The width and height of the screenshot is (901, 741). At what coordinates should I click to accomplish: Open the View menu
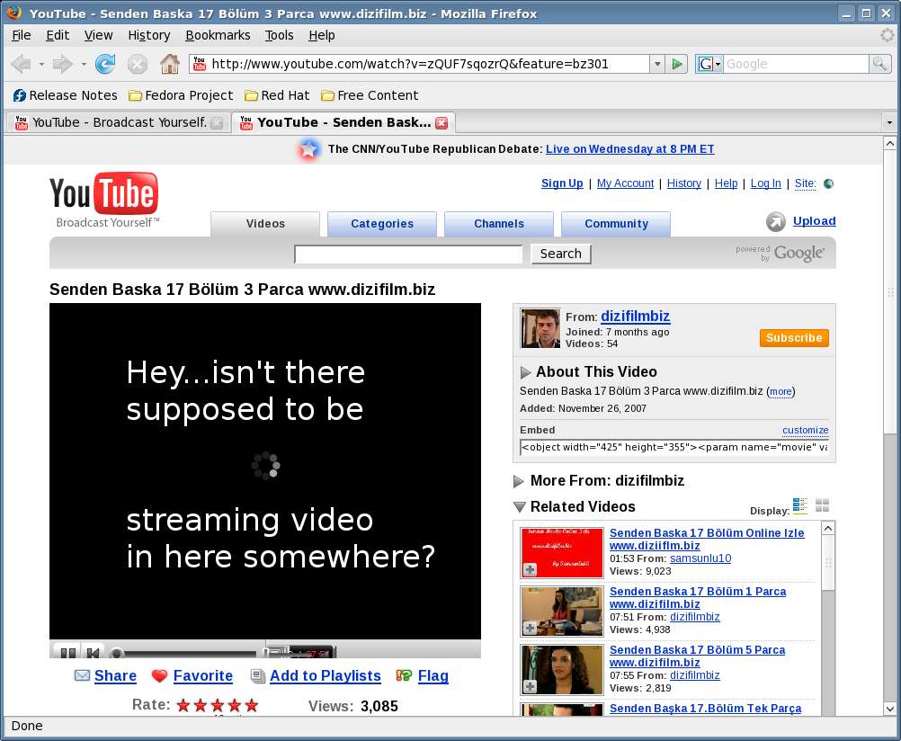coord(98,36)
